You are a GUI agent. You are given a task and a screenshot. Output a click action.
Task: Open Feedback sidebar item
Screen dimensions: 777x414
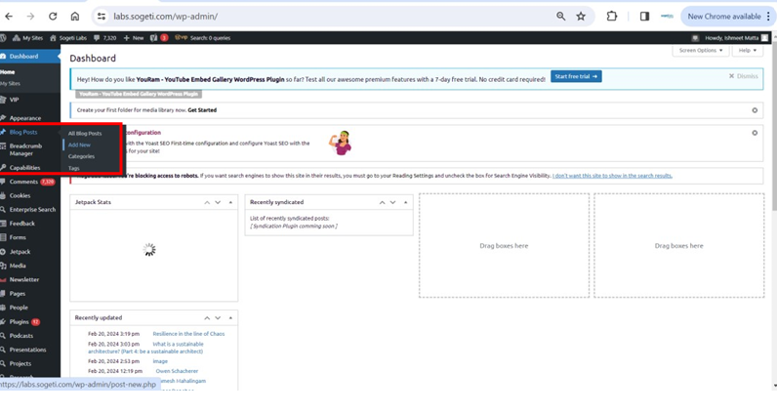pos(29,224)
